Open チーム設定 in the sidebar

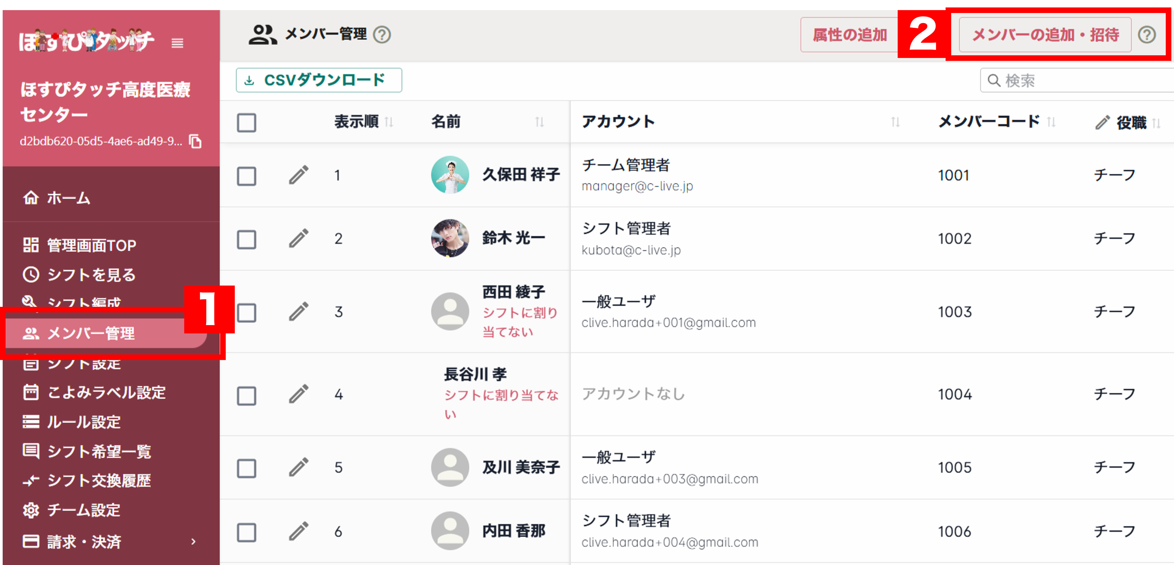[83, 510]
